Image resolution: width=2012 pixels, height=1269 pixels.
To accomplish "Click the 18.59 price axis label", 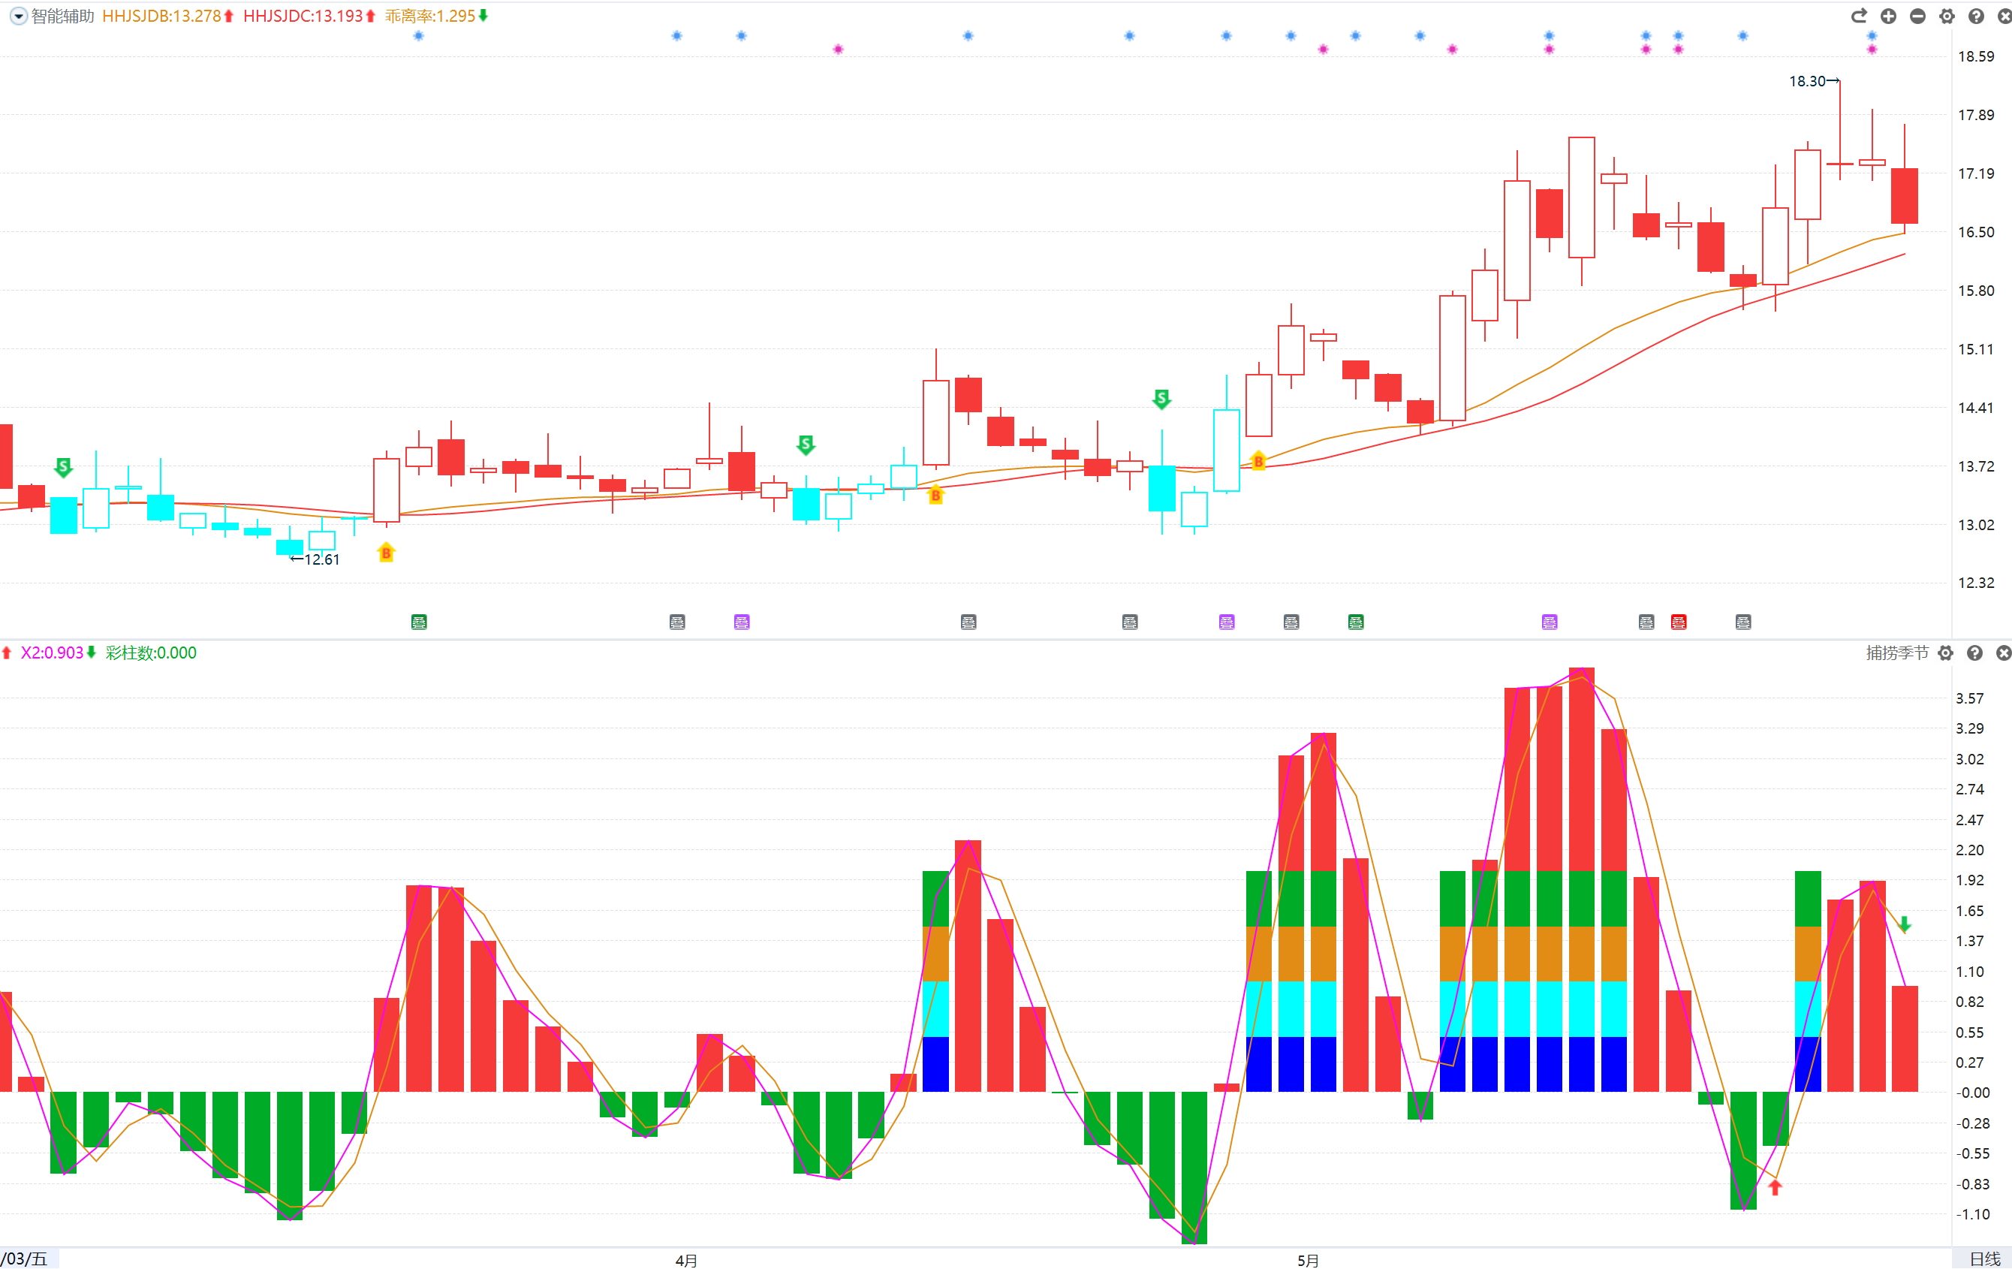I will point(1976,57).
